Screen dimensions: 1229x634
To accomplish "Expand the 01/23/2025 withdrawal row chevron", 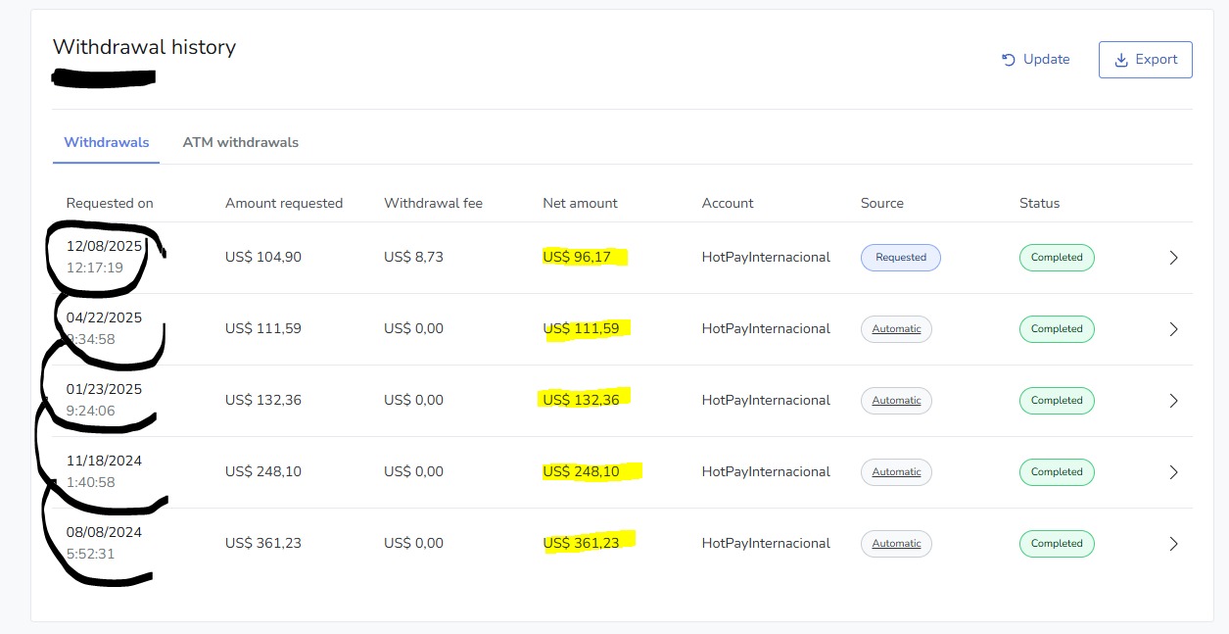I will 1173,401.
